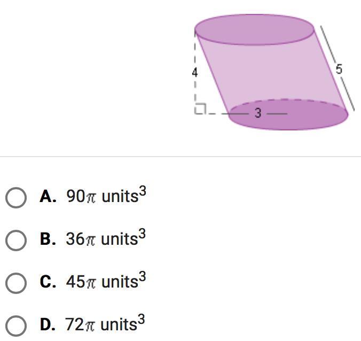Click the bold letter A label
The image size is (361, 341).
(48, 197)
